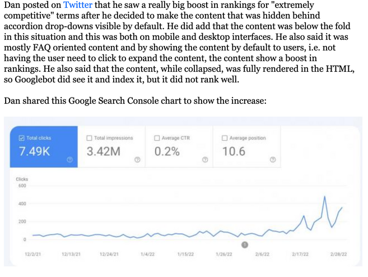Click the gray annotation marker below chart
368x277 pixels.
pyautogui.click(x=245, y=245)
